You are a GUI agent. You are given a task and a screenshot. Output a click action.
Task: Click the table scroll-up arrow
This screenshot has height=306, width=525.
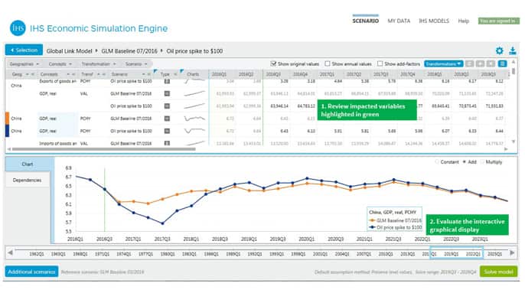point(513,62)
